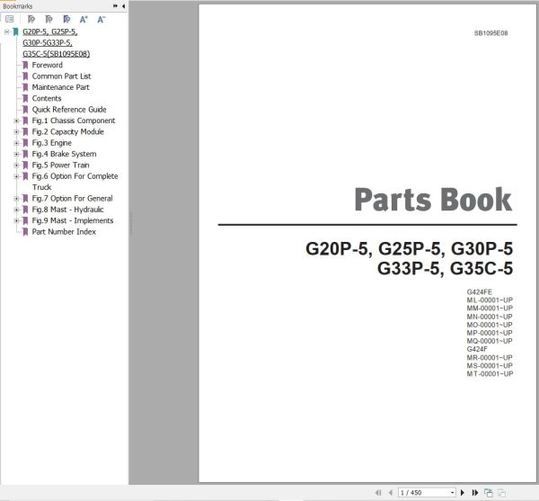Expand Fig.5 Power Train bookmark
Screen dimensions: 539x501
[x=16, y=166]
